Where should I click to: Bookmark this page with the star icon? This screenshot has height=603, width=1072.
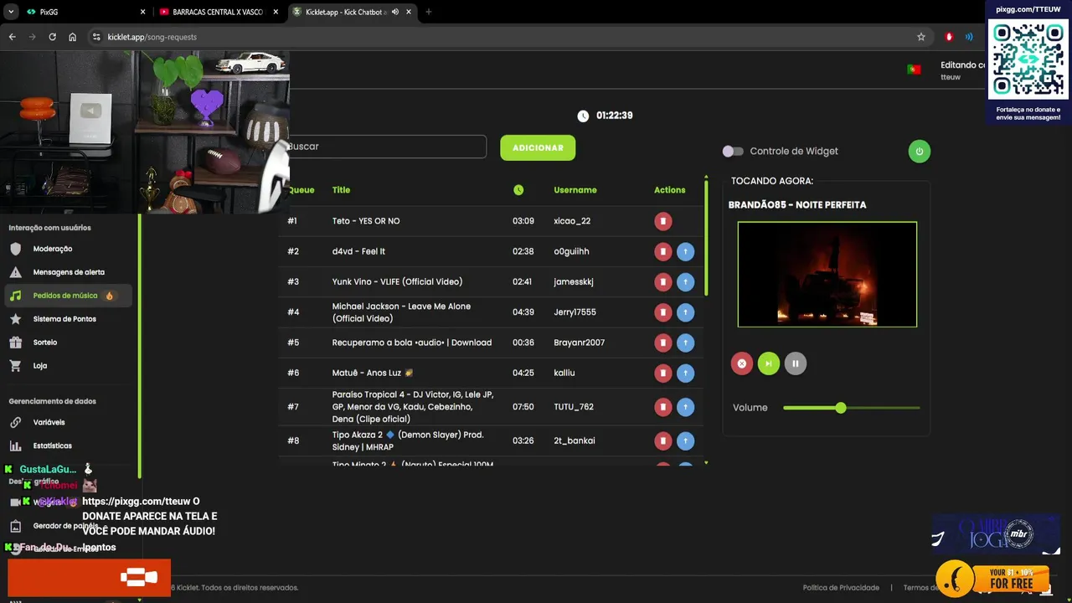click(921, 37)
